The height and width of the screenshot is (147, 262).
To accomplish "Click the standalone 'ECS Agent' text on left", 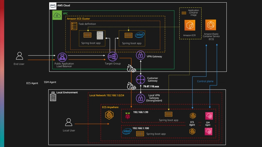I will coord(32,83).
